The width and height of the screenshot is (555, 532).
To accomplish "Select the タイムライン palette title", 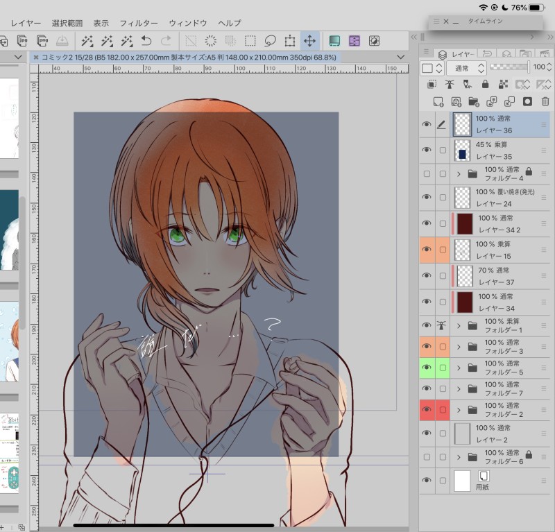I will [x=485, y=22].
